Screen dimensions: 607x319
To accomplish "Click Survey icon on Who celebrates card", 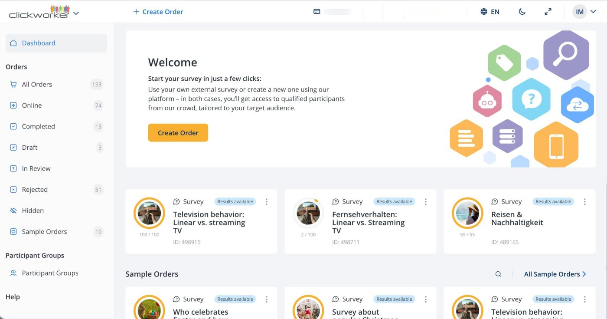I will pyautogui.click(x=176, y=299).
